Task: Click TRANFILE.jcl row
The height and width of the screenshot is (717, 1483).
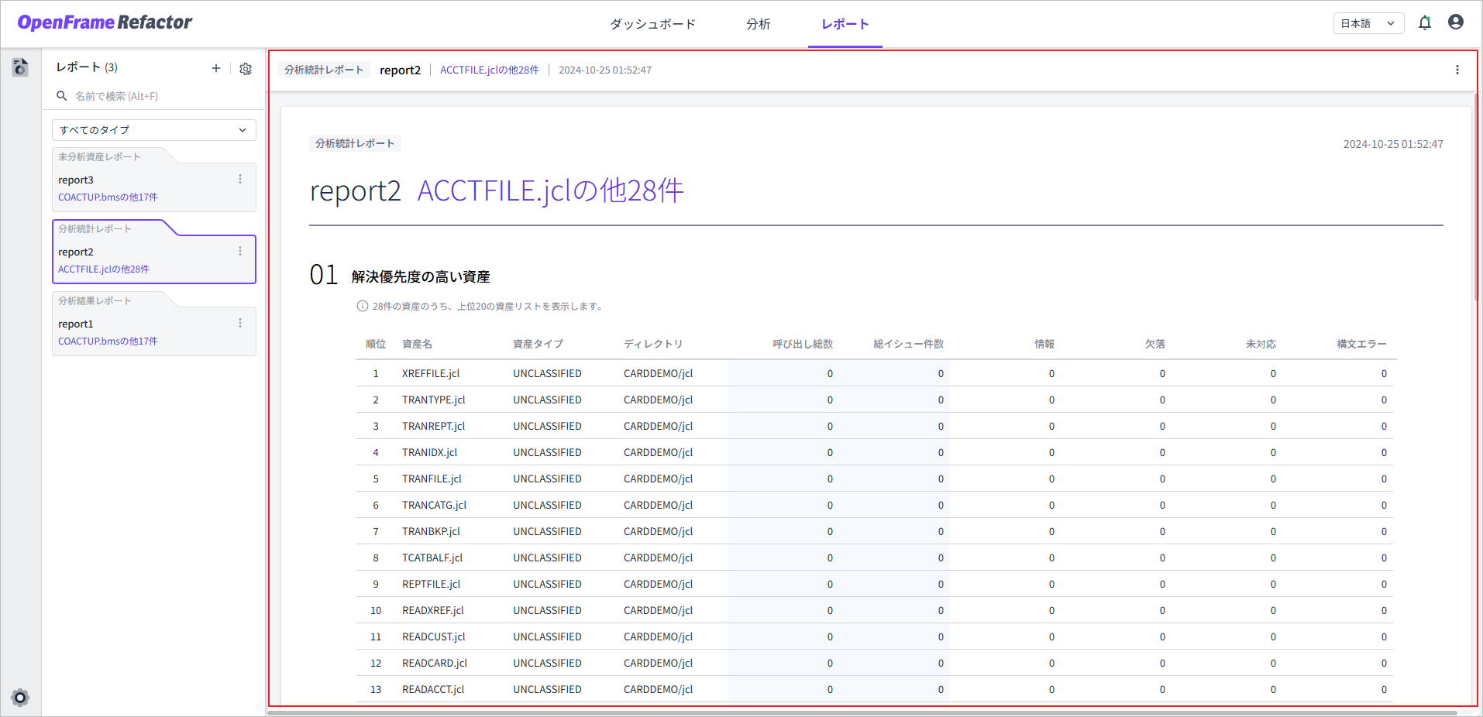Action: pyautogui.click(x=874, y=479)
